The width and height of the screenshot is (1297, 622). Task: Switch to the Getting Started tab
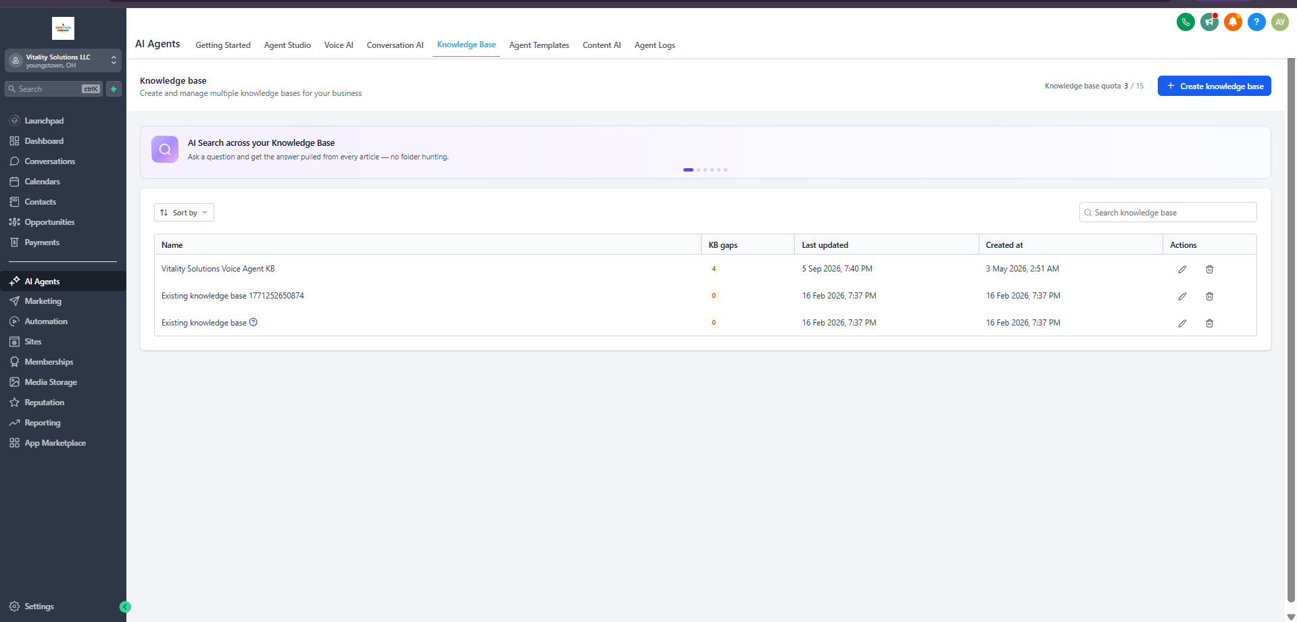click(223, 45)
